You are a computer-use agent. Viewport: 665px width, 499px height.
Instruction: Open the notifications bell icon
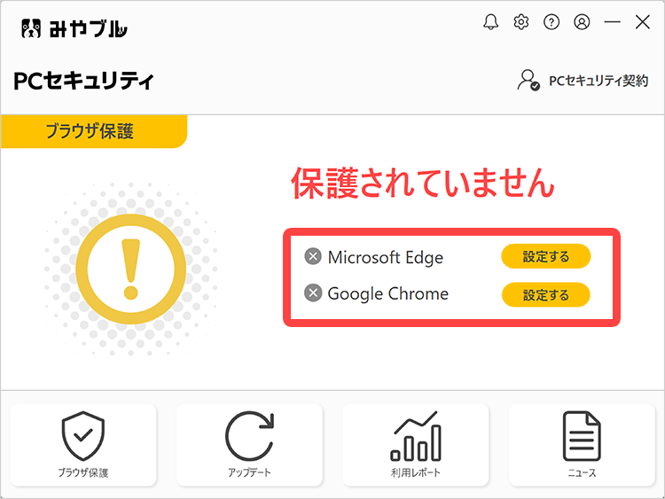pyautogui.click(x=490, y=21)
